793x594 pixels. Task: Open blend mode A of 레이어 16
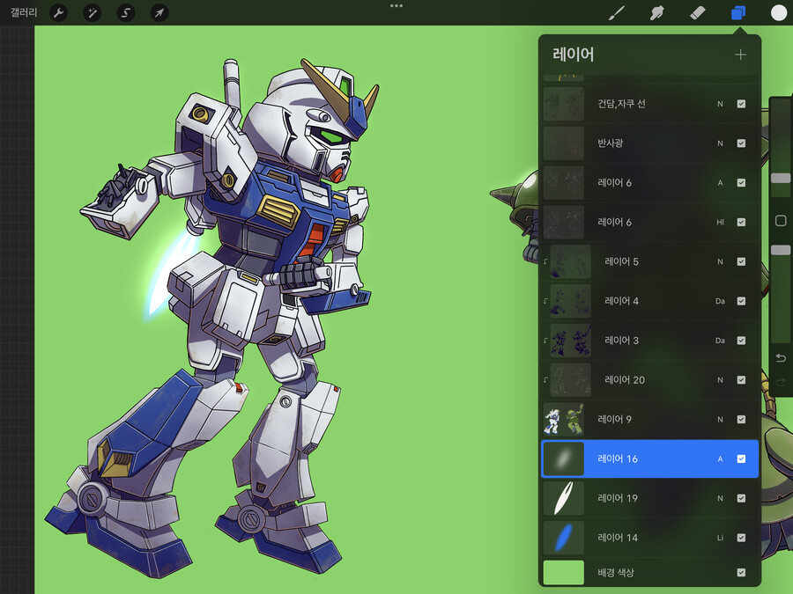click(720, 458)
